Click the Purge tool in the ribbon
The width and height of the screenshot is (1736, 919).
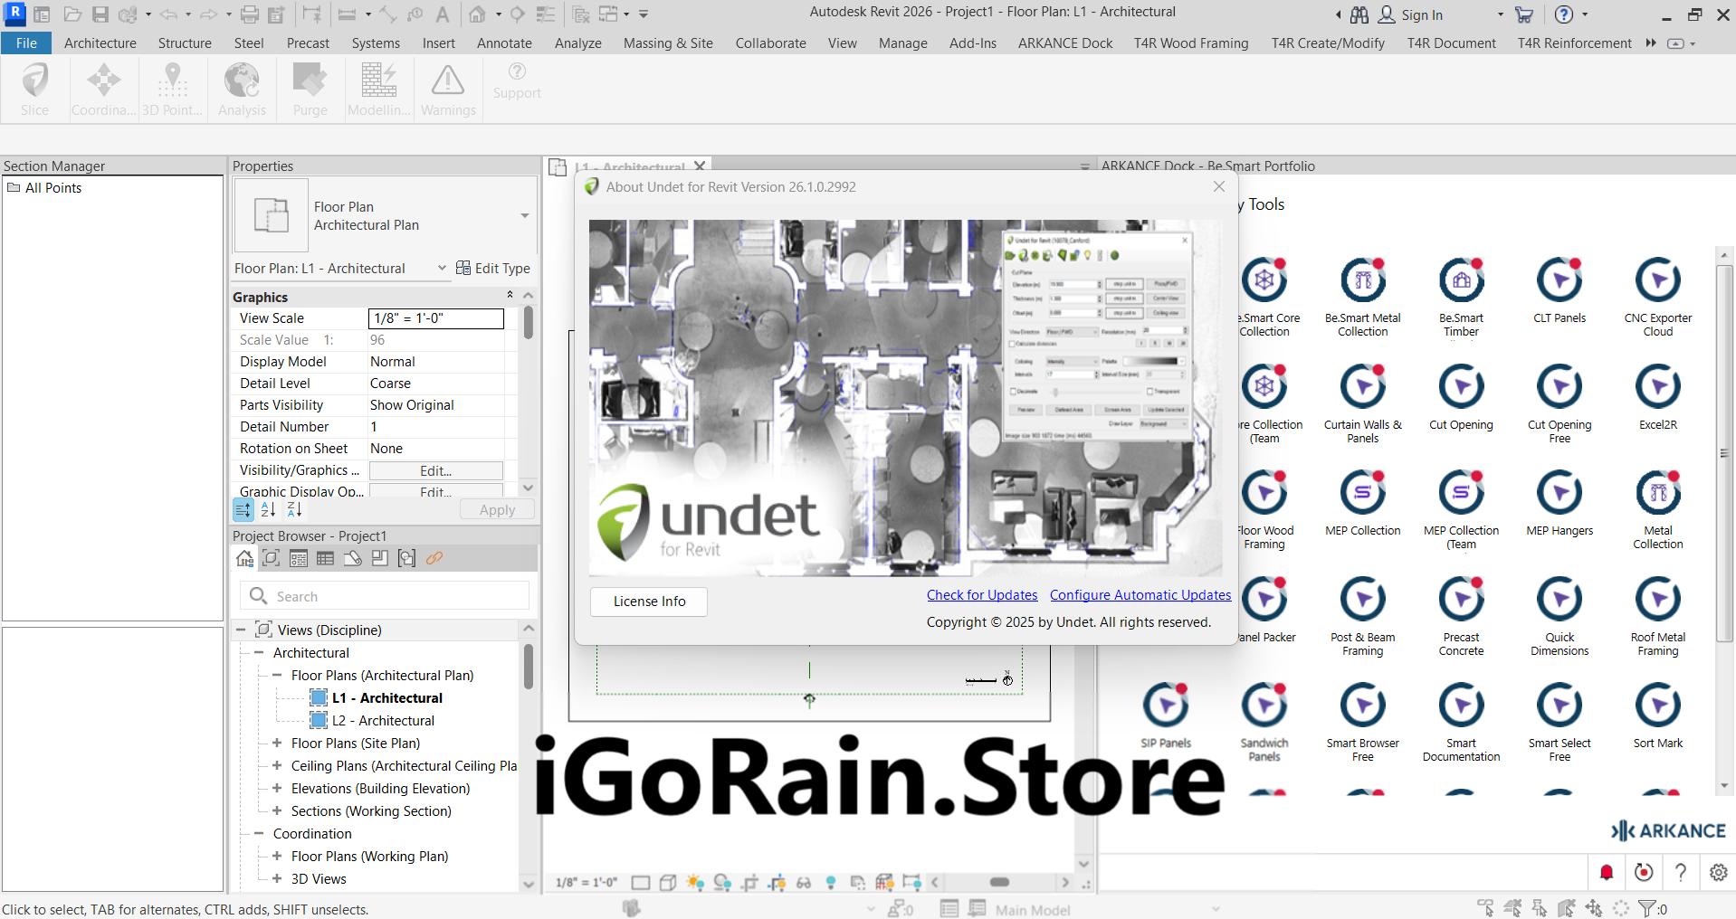pos(310,90)
